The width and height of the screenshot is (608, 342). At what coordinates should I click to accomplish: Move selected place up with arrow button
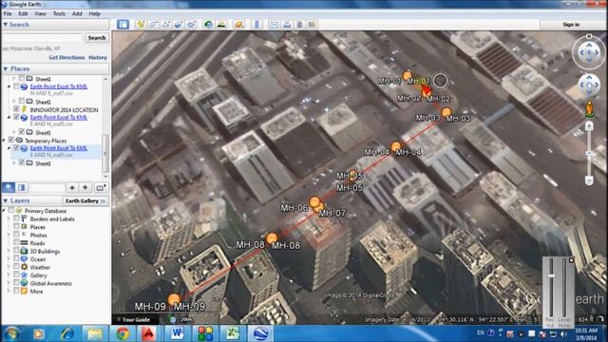pos(72,188)
